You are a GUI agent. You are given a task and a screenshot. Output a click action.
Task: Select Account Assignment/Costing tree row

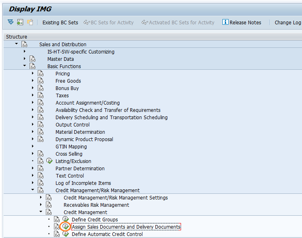[88, 103]
